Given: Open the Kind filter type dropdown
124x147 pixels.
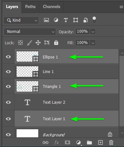Looking at the screenshot, I should pos(21,20).
